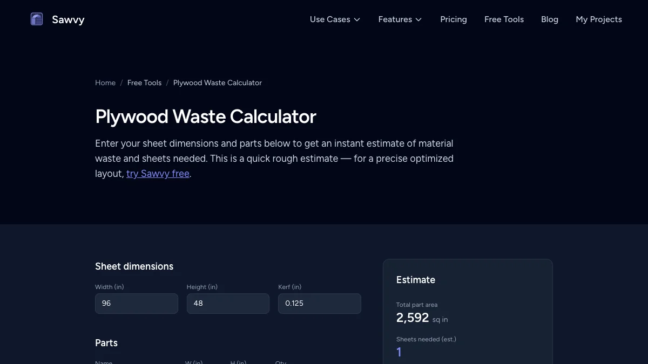Click Plywood Waste Calculator breadcrumb item
Screen dimensions: 648x364
coord(217,83)
